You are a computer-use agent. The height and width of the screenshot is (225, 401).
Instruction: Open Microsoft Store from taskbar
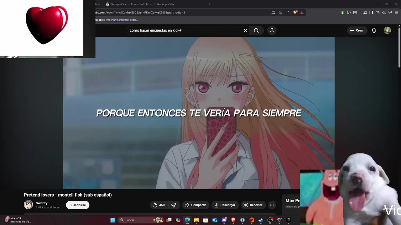[206, 220]
